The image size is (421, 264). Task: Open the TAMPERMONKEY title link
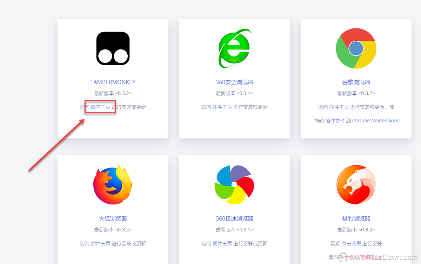point(113,82)
